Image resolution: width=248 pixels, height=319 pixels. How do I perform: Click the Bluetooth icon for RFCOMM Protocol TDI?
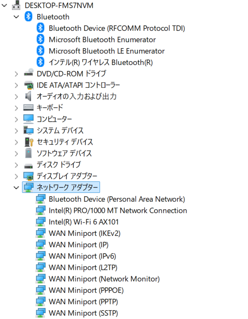point(40,28)
